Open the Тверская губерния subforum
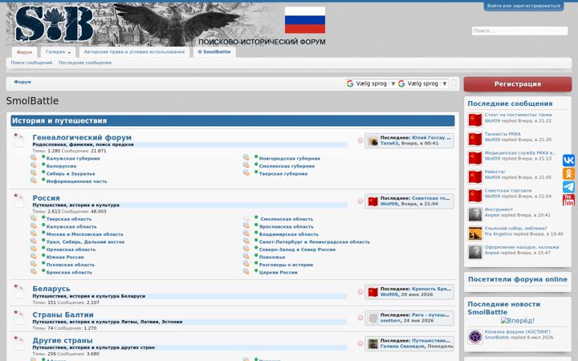This screenshot has height=361, width=578. pyautogui.click(x=283, y=174)
